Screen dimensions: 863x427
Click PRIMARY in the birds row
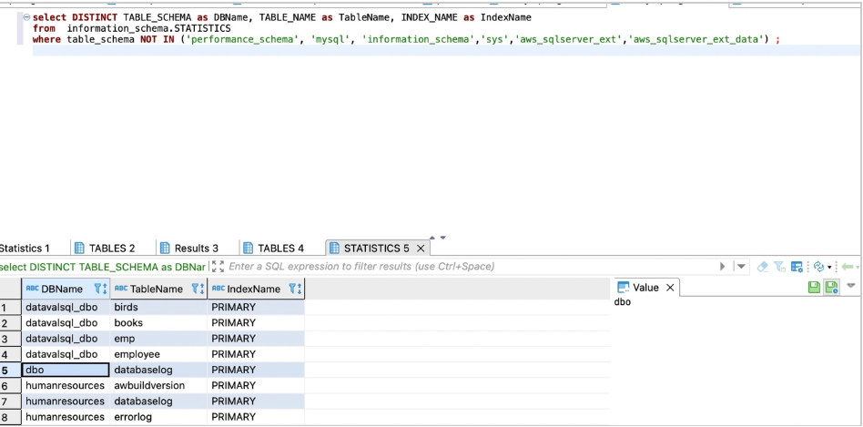pos(256,307)
